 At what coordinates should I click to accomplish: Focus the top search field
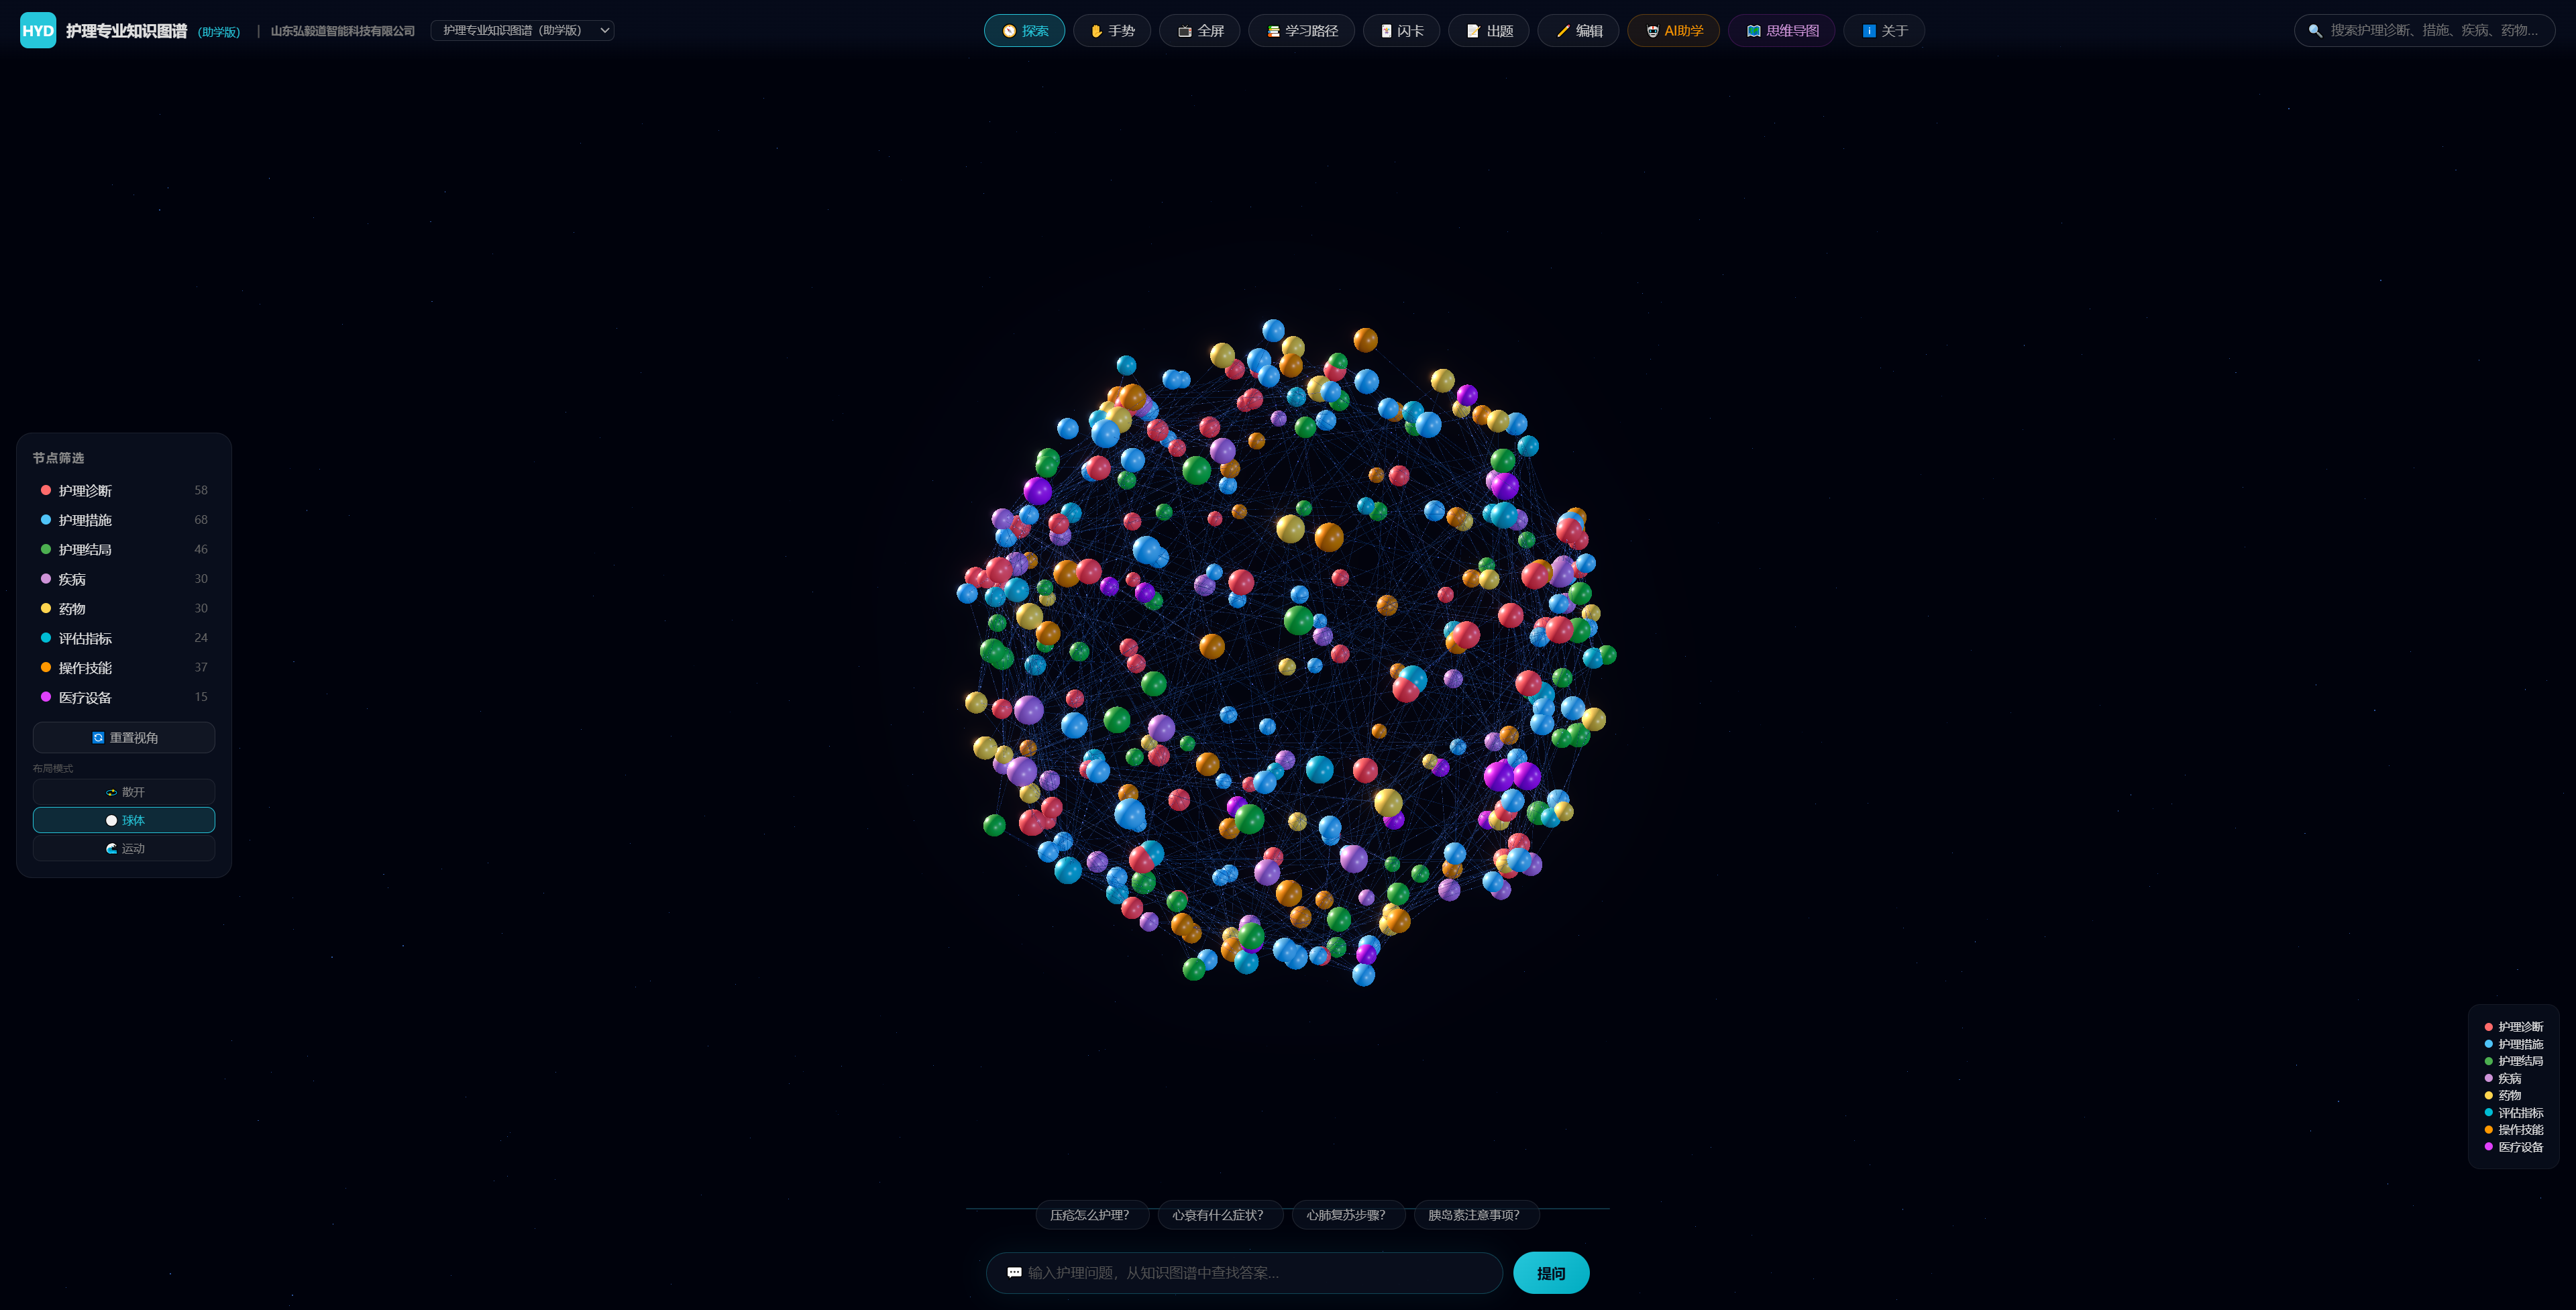[2424, 31]
